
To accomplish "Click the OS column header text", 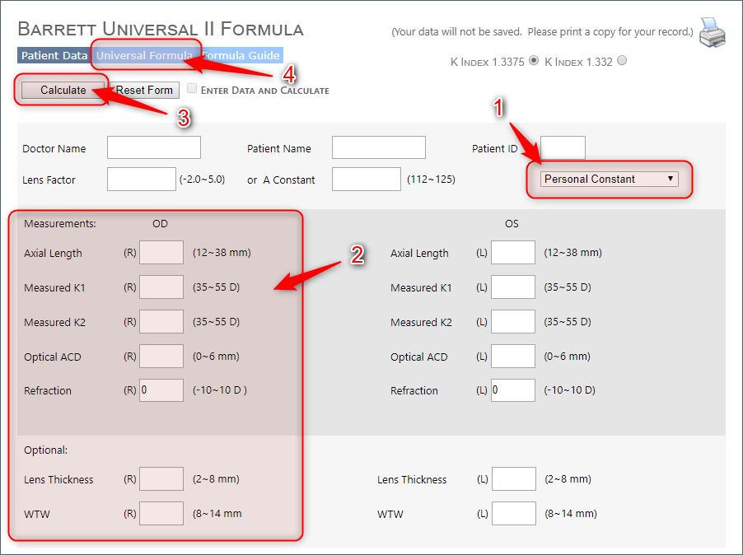I will (x=512, y=223).
